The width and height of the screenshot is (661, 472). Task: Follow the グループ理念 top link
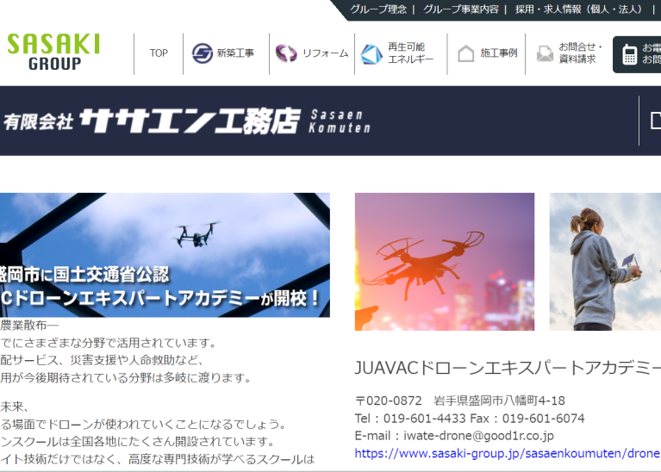[378, 9]
